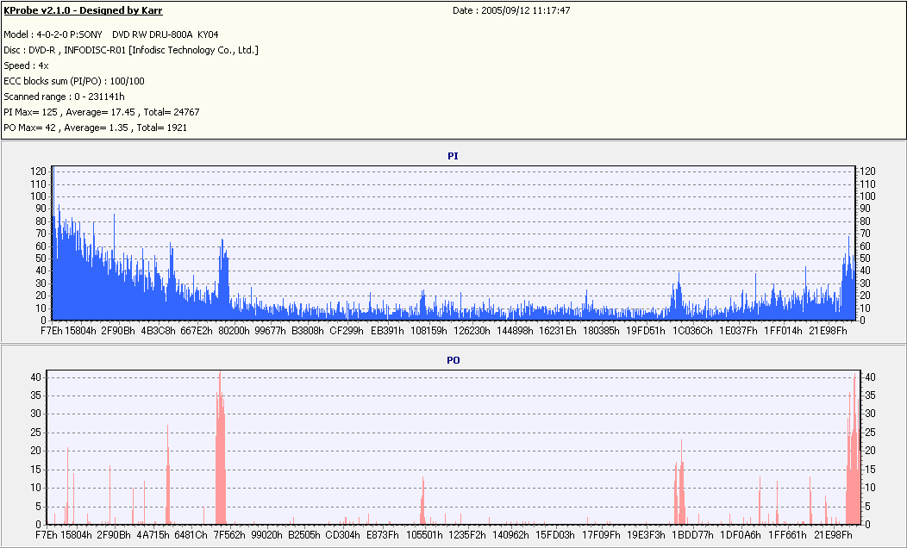Screen dimensions: 907x548
Task: Select 667E2h label under the PI chart
Action: 197,331
